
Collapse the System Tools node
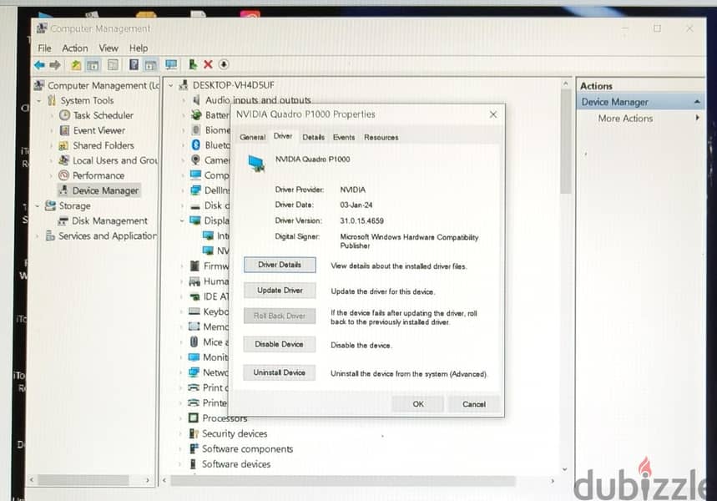[39, 100]
